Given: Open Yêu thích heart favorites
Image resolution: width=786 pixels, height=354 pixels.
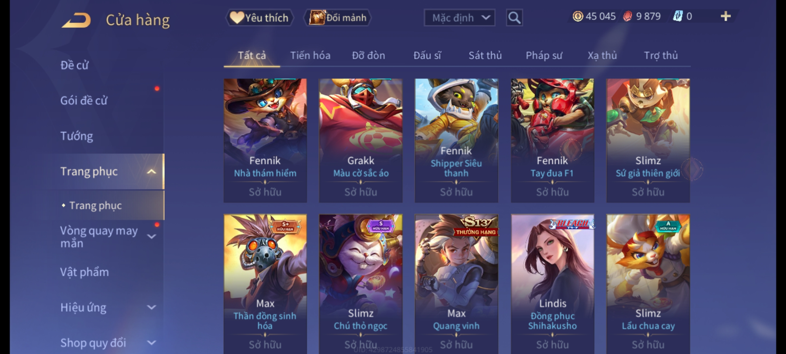Looking at the screenshot, I should pyautogui.click(x=259, y=18).
